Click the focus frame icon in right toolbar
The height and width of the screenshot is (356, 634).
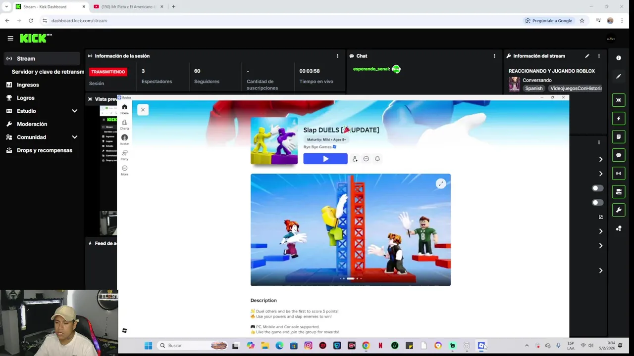coord(618,100)
